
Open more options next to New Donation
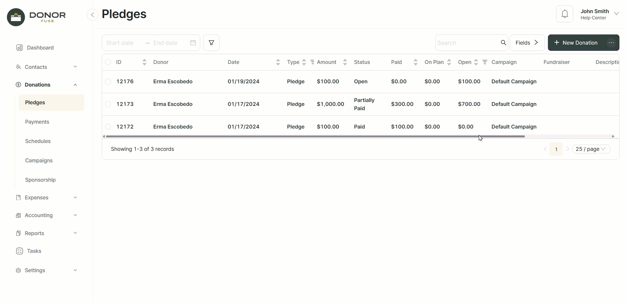click(x=611, y=43)
